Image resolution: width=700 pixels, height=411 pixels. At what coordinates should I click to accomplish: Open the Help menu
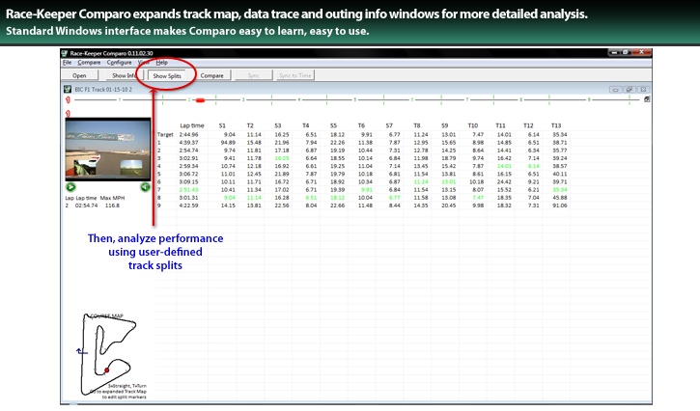(161, 62)
